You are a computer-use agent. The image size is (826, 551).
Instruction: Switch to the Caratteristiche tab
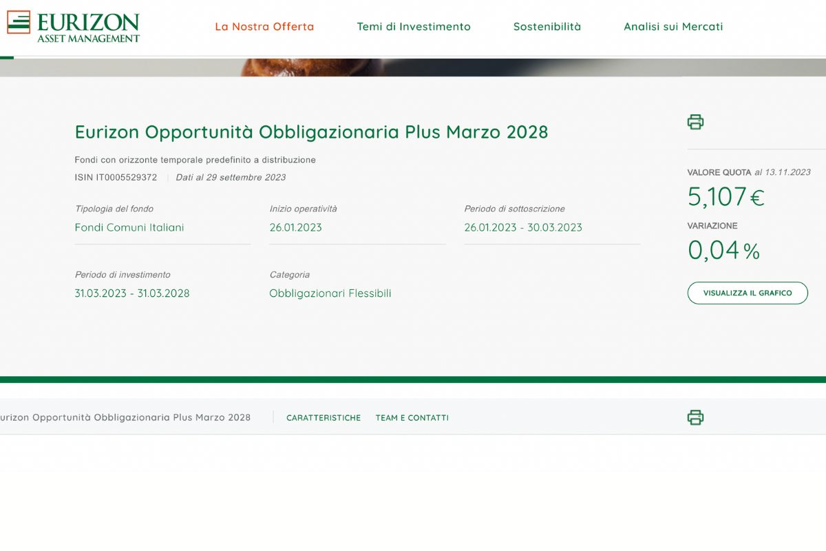point(324,418)
